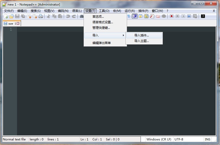Open the Folder as Workspace icon
Image resolution: width=220 pixels, height=145 pixels.
158,16
